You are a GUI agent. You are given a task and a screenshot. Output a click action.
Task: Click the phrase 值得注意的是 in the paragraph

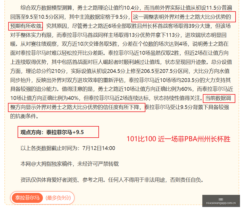pos(77,89)
